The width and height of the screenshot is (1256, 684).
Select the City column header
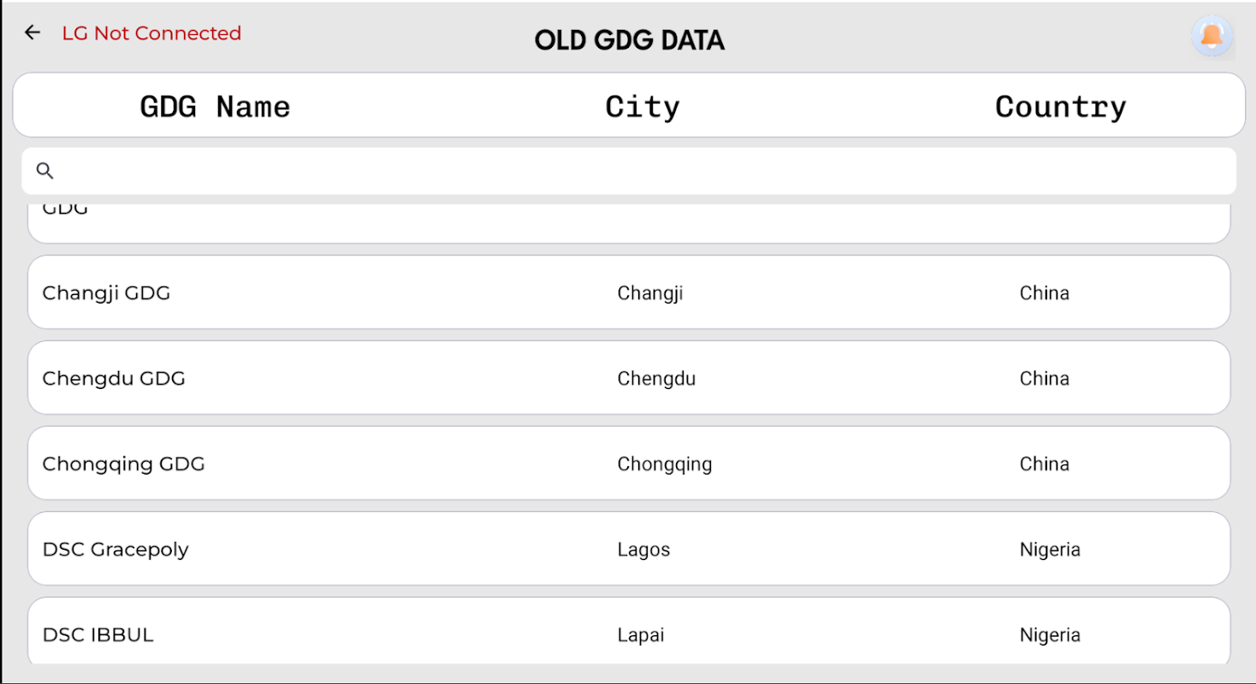[x=642, y=107]
